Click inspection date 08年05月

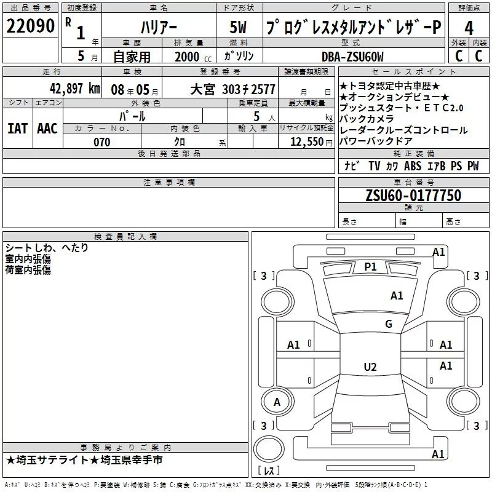point(135,90)
